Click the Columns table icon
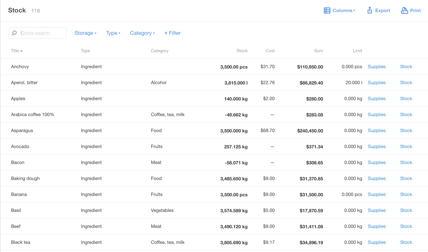This screenshot has width=428, height=252. coord(327,10)
